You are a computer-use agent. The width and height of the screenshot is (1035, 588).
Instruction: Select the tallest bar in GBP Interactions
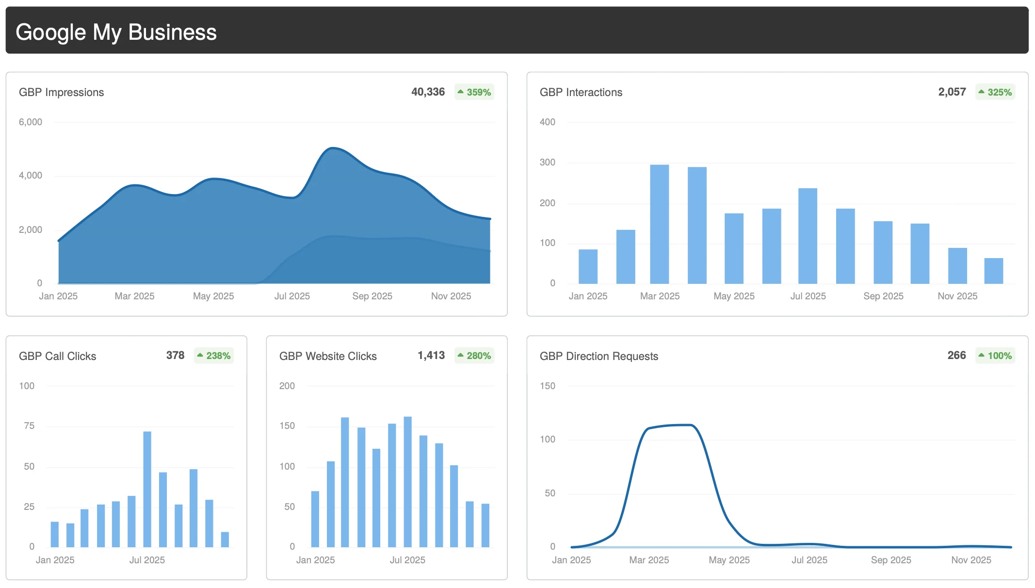[x=659, y=223]
